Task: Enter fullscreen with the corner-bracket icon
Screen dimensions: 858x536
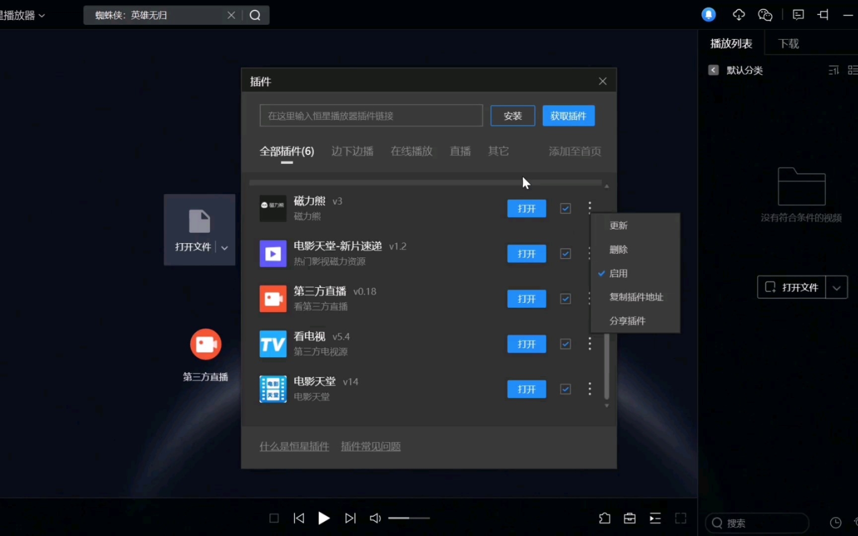Action: pos(681,518)
